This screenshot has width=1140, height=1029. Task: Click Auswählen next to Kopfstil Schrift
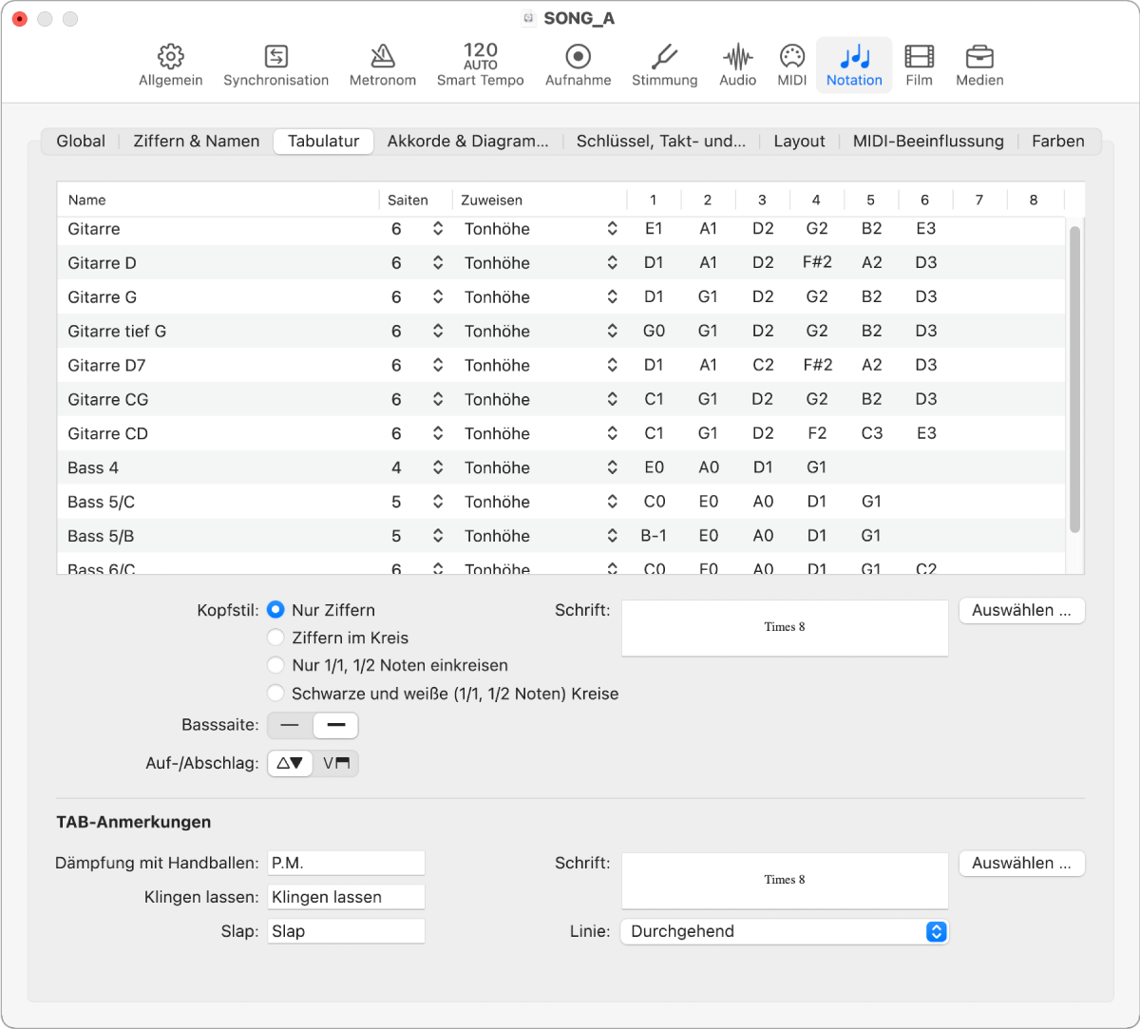coord(1021,611)
